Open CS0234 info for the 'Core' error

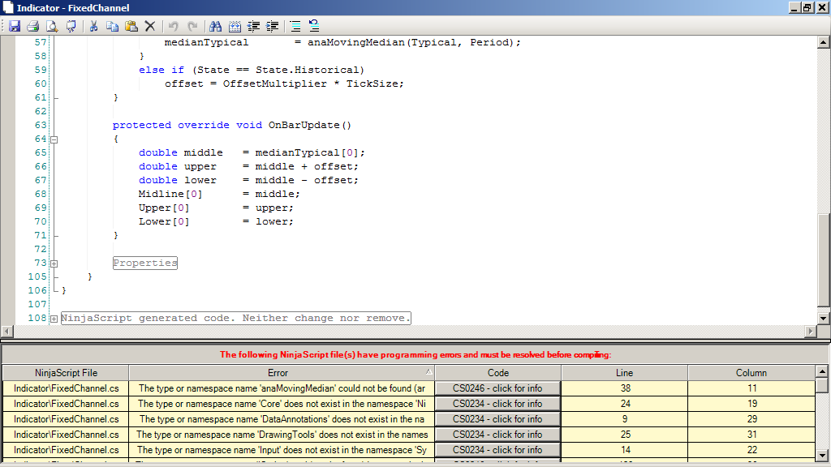click(x=497, y=404)
